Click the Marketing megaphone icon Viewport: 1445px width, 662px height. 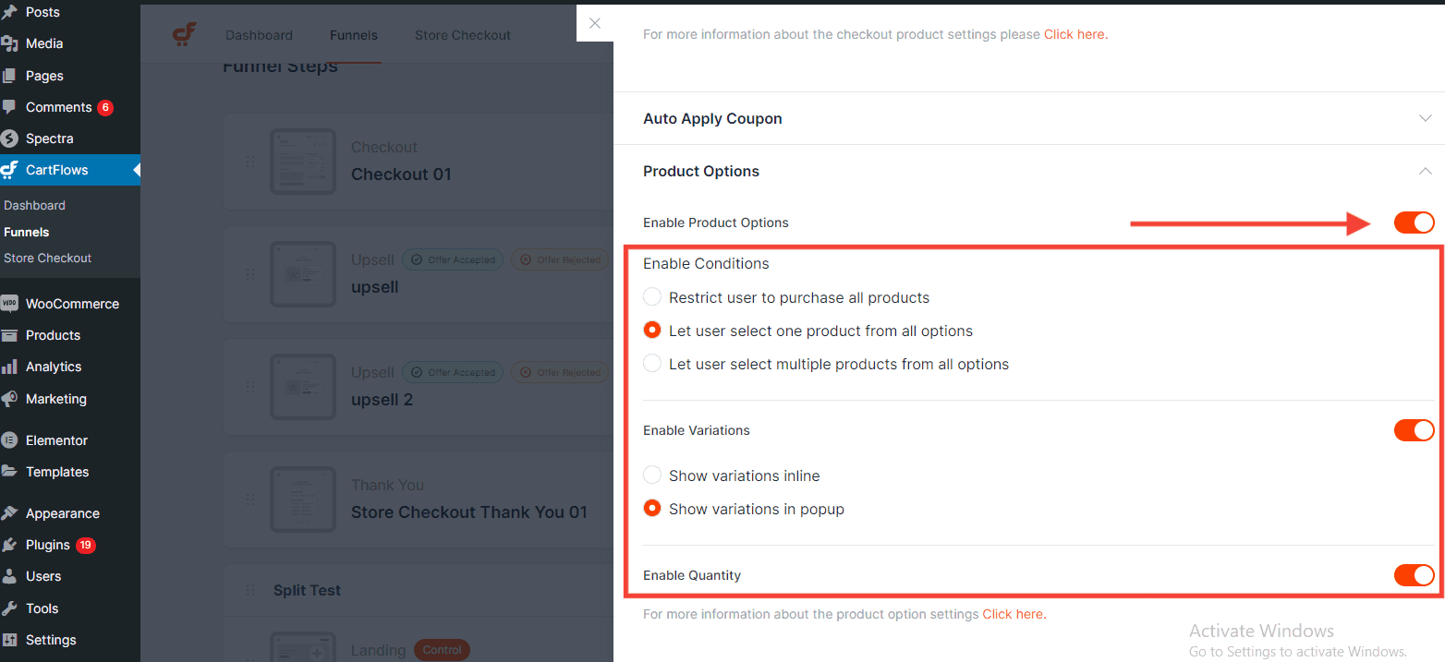pyautogui.click(x=10, y=399)
